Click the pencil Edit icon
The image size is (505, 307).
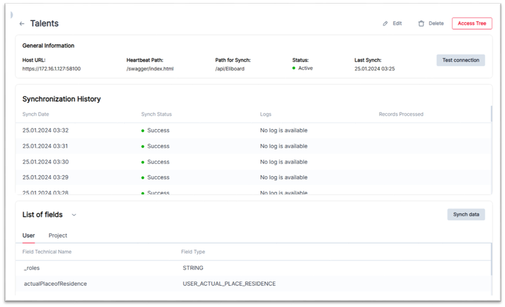[x=386, y=24]
